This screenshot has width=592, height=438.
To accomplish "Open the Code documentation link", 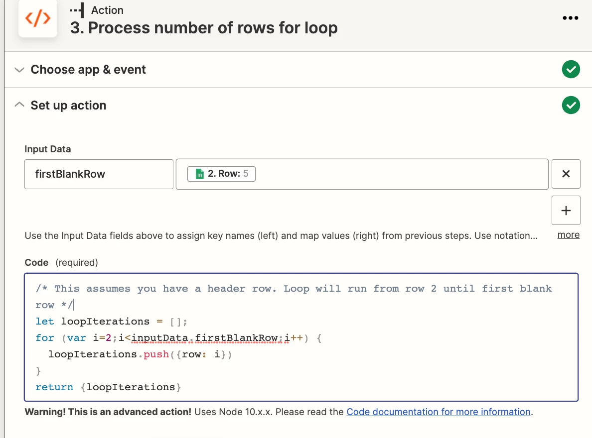I will pos(438,412).
